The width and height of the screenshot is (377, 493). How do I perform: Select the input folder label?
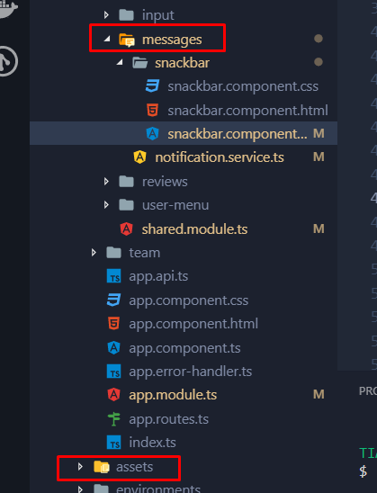click(157, 15)
